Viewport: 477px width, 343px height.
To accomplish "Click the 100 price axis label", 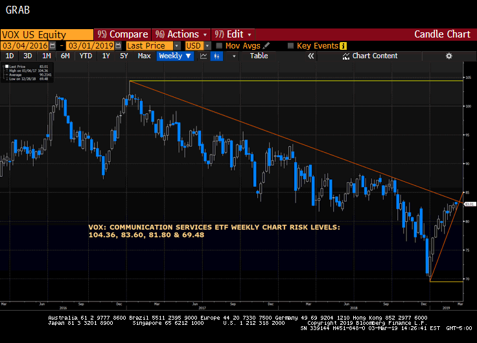I will pos(468,106).
